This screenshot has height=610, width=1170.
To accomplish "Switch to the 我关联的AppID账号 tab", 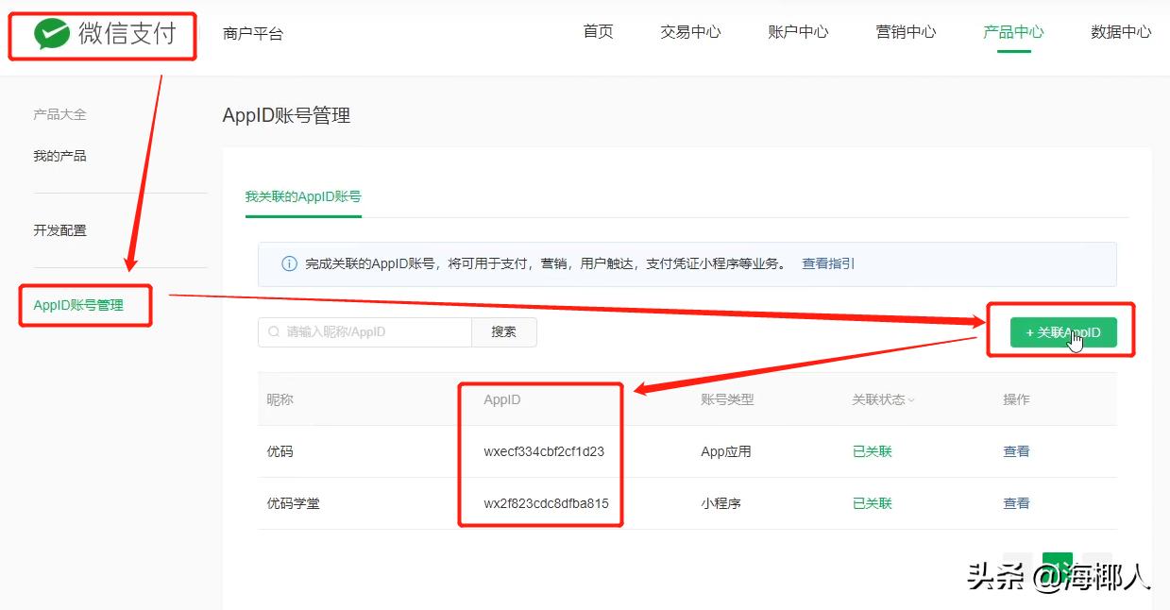I will pyautogui.click(x=303, y=196).
